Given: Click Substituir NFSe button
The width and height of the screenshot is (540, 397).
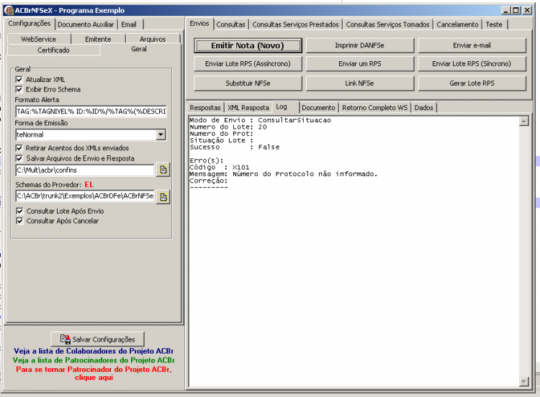Looking at the screenshot, I should 248,83.
